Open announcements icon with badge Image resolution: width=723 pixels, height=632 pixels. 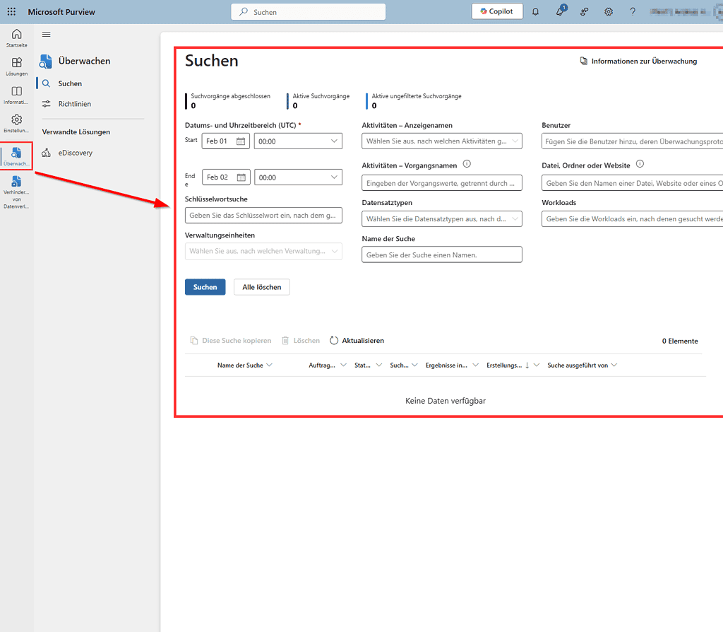[558, 11]
